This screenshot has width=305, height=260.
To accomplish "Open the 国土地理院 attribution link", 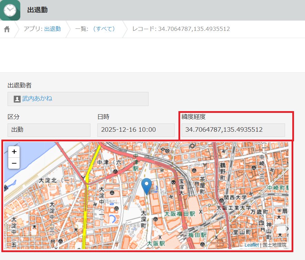I will 274,245.
